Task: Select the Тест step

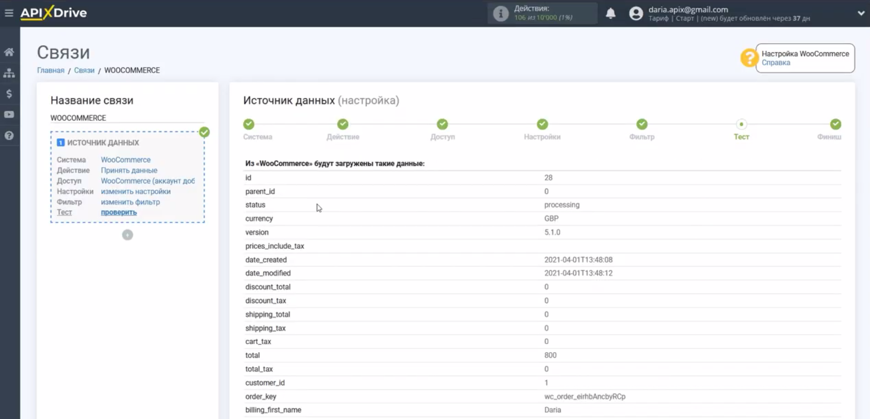Action: [x=741, y=124]
